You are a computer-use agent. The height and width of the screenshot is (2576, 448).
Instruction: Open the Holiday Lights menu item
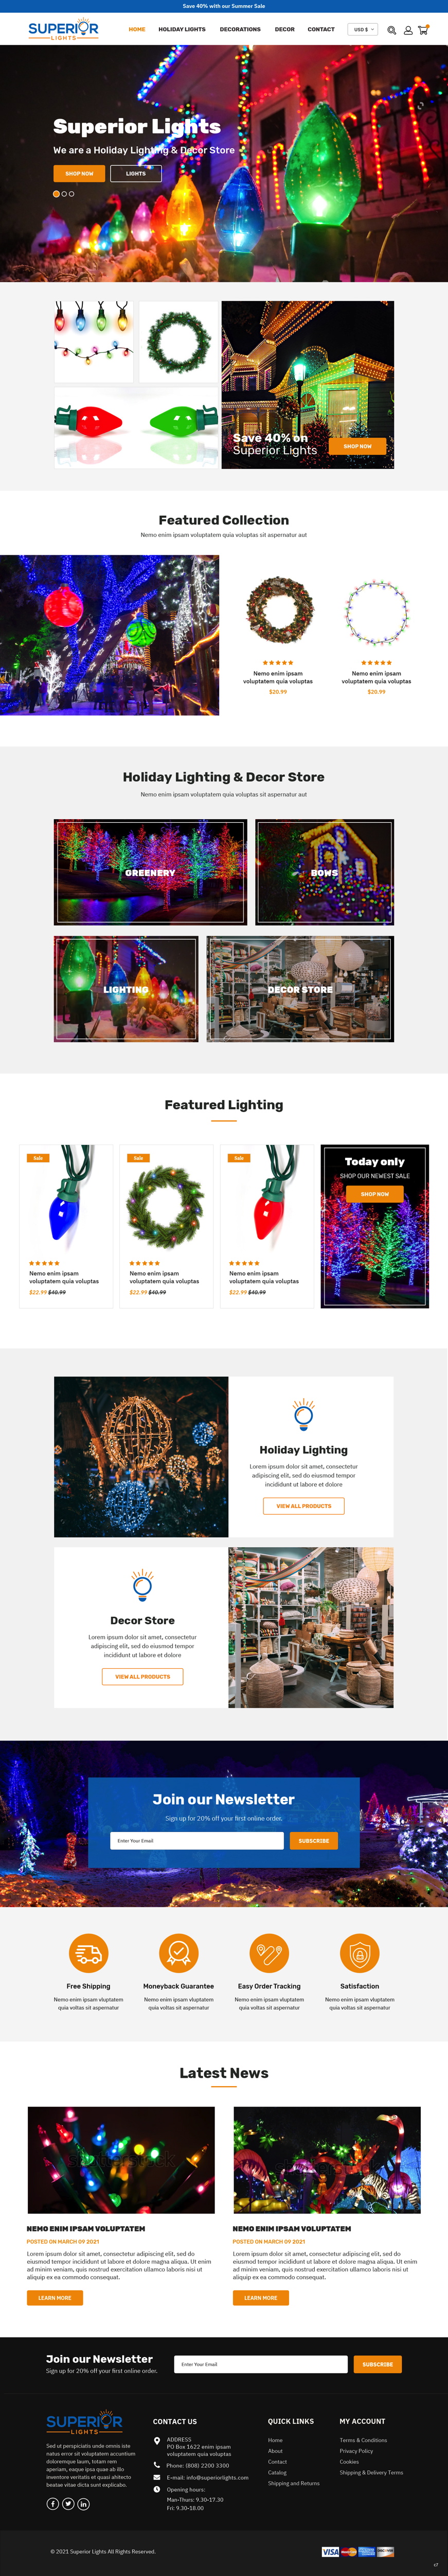(x=182, y=30)
